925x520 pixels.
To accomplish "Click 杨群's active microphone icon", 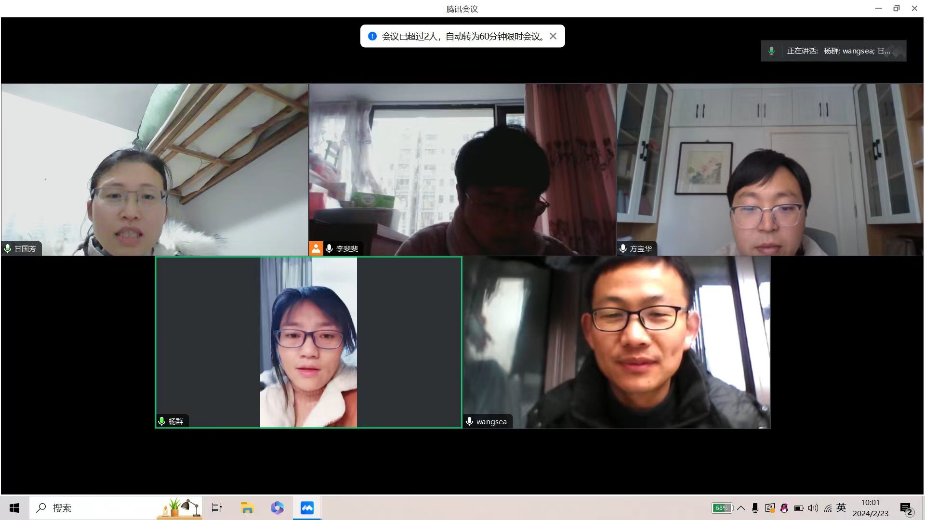I will coord(162,421).
